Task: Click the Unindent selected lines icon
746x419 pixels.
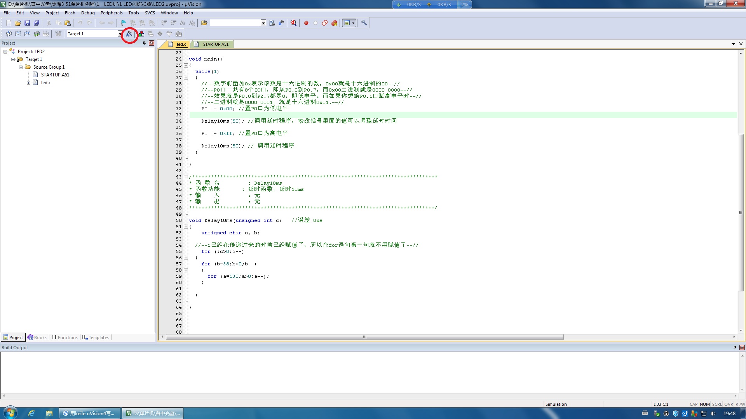Action: [173, 23]
